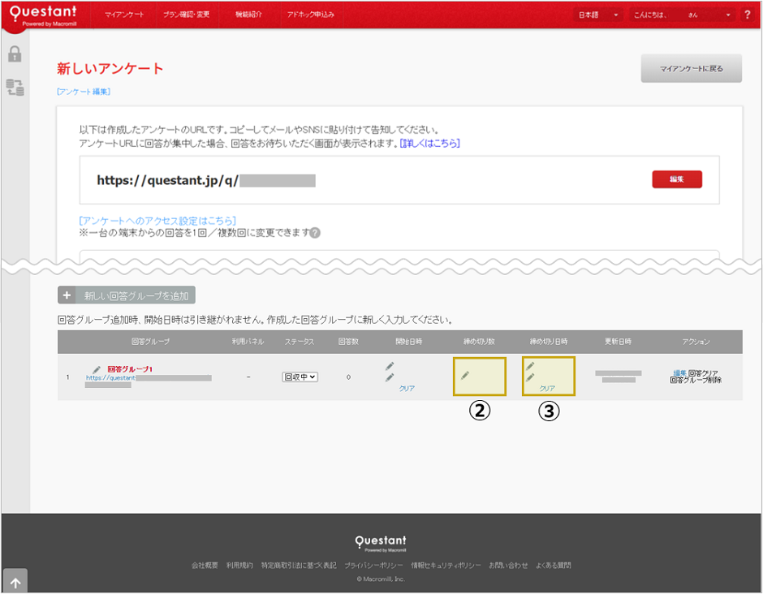Click お問い合わせ in the footer
Viewport: 763px width, 594px height.
(x=508, y=566)
